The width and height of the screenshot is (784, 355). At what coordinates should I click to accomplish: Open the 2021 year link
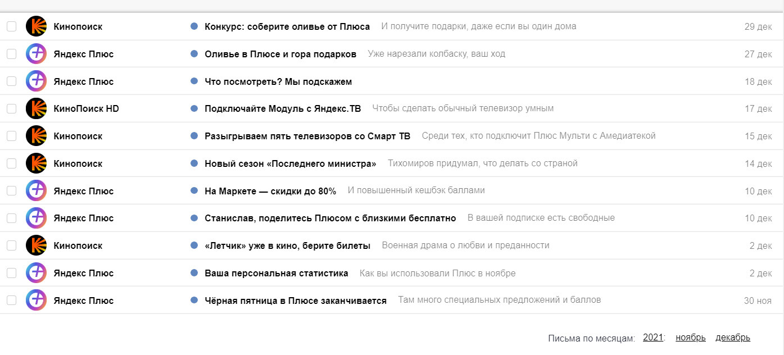[653, 338]
